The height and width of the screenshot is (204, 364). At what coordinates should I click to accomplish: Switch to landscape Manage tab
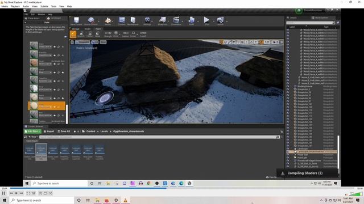coord(76,29)
